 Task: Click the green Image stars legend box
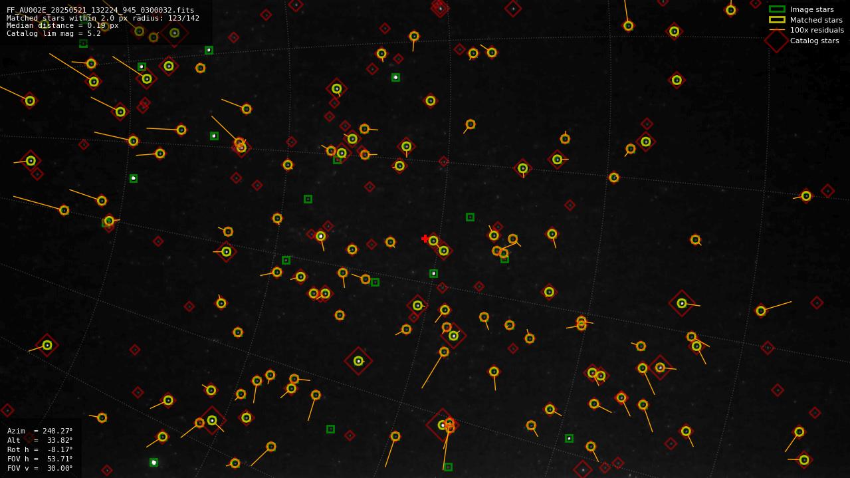tap(777, 9)
